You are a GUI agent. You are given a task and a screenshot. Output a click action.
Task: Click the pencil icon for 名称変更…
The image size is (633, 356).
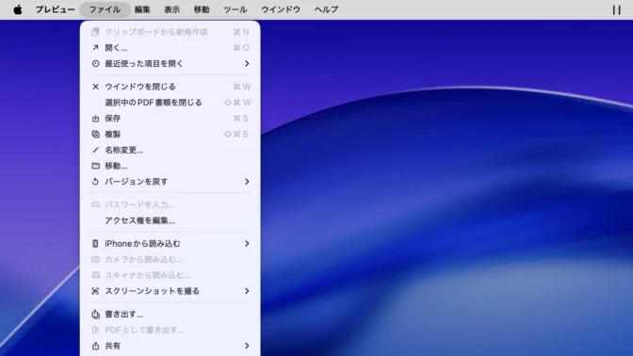(95, 150)
